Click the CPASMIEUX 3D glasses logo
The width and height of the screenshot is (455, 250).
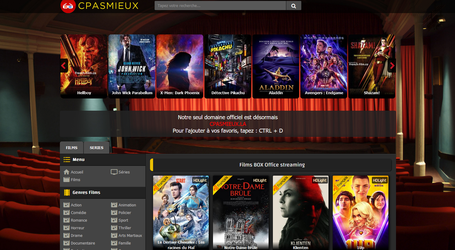point(68,6)
